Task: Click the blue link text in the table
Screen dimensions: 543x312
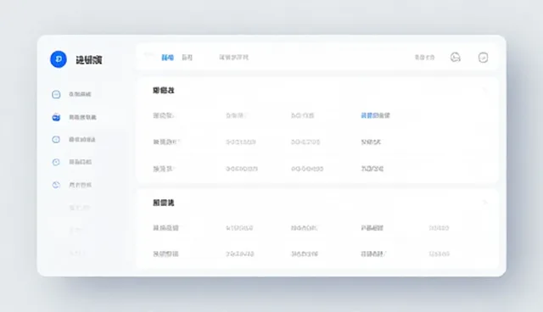Action: [375, 115]
